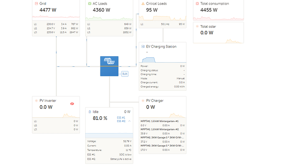Click the Critical Loads warning icon
The height and width of the screenshot is (165, 284).
[143, 4]
